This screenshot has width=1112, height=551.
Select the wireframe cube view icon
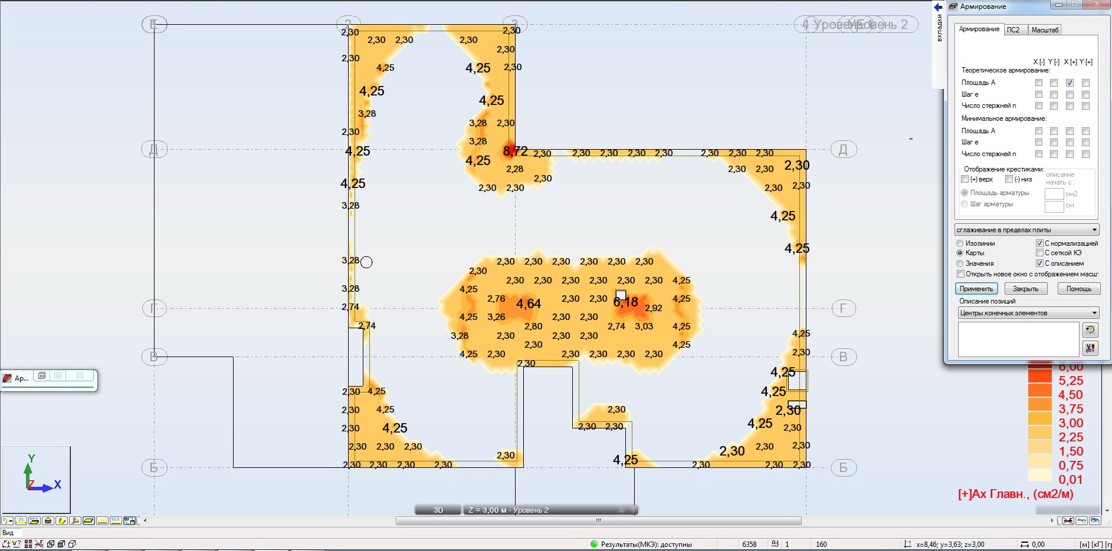click(x=51, y=544)
